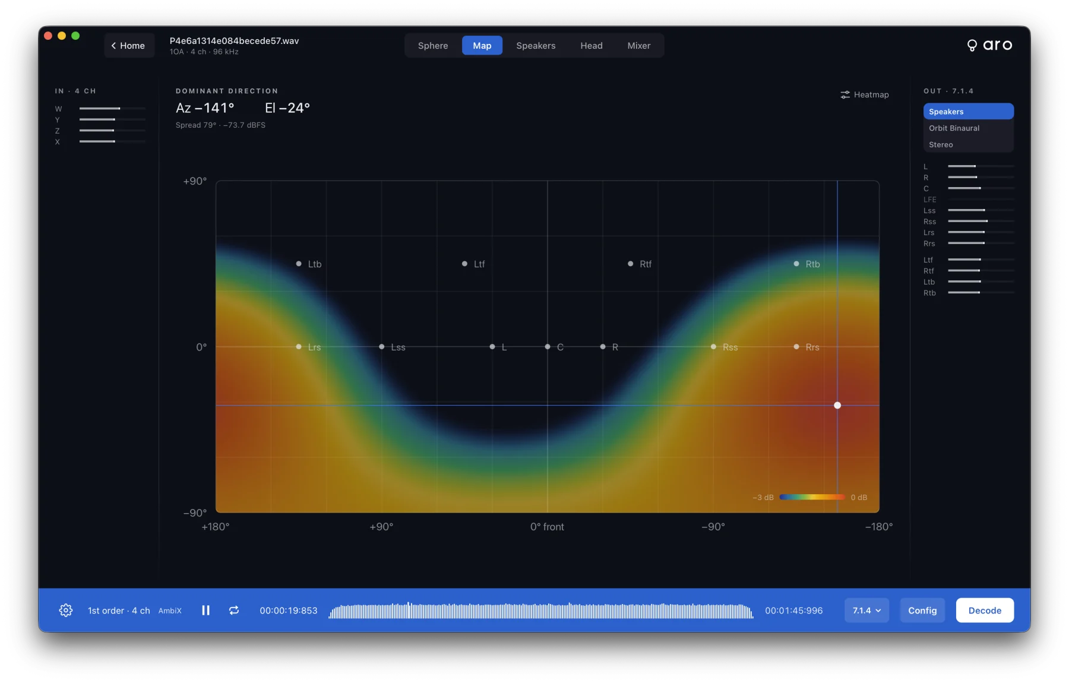This screenshot has height=683, width=1069.
Task: Select the Map tab
Action: 482,46
